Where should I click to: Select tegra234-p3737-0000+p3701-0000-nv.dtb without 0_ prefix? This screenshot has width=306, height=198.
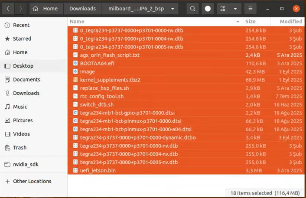point(186,146)
